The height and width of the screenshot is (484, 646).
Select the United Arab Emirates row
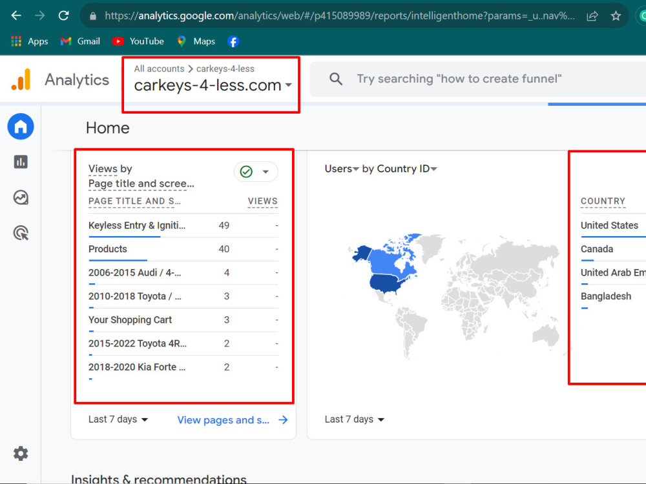click(614, 272)
